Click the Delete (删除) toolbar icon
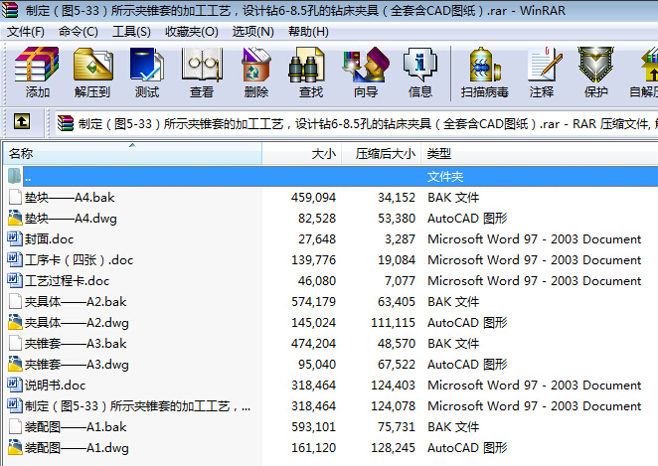The image size is (658, 466). click(x=256, y=65)
